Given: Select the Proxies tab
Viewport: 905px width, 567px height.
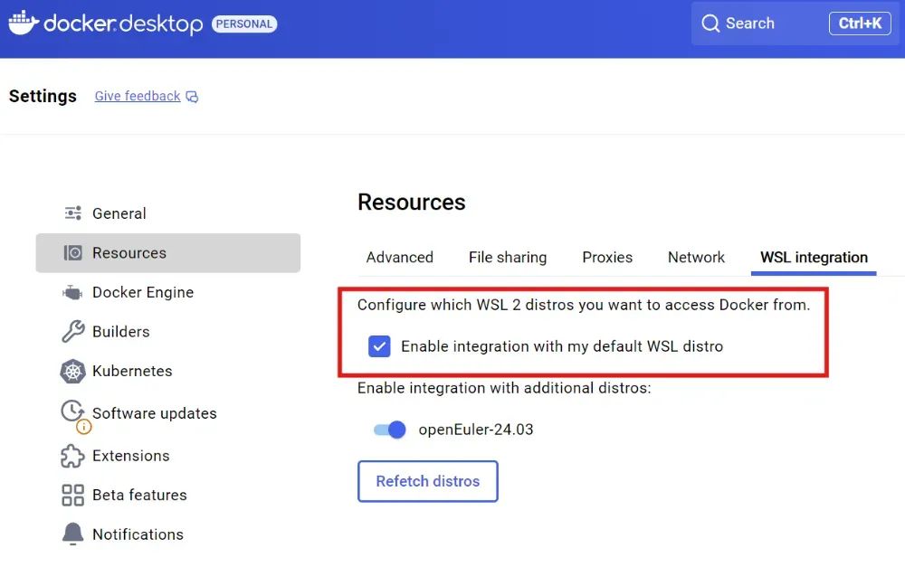Looking at the screenshot, I should [x=607, y=258].
